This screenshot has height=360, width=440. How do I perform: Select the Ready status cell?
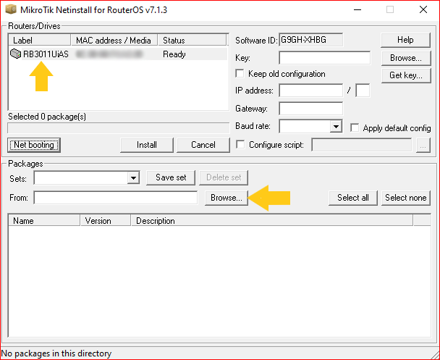(x=174, y=54)
